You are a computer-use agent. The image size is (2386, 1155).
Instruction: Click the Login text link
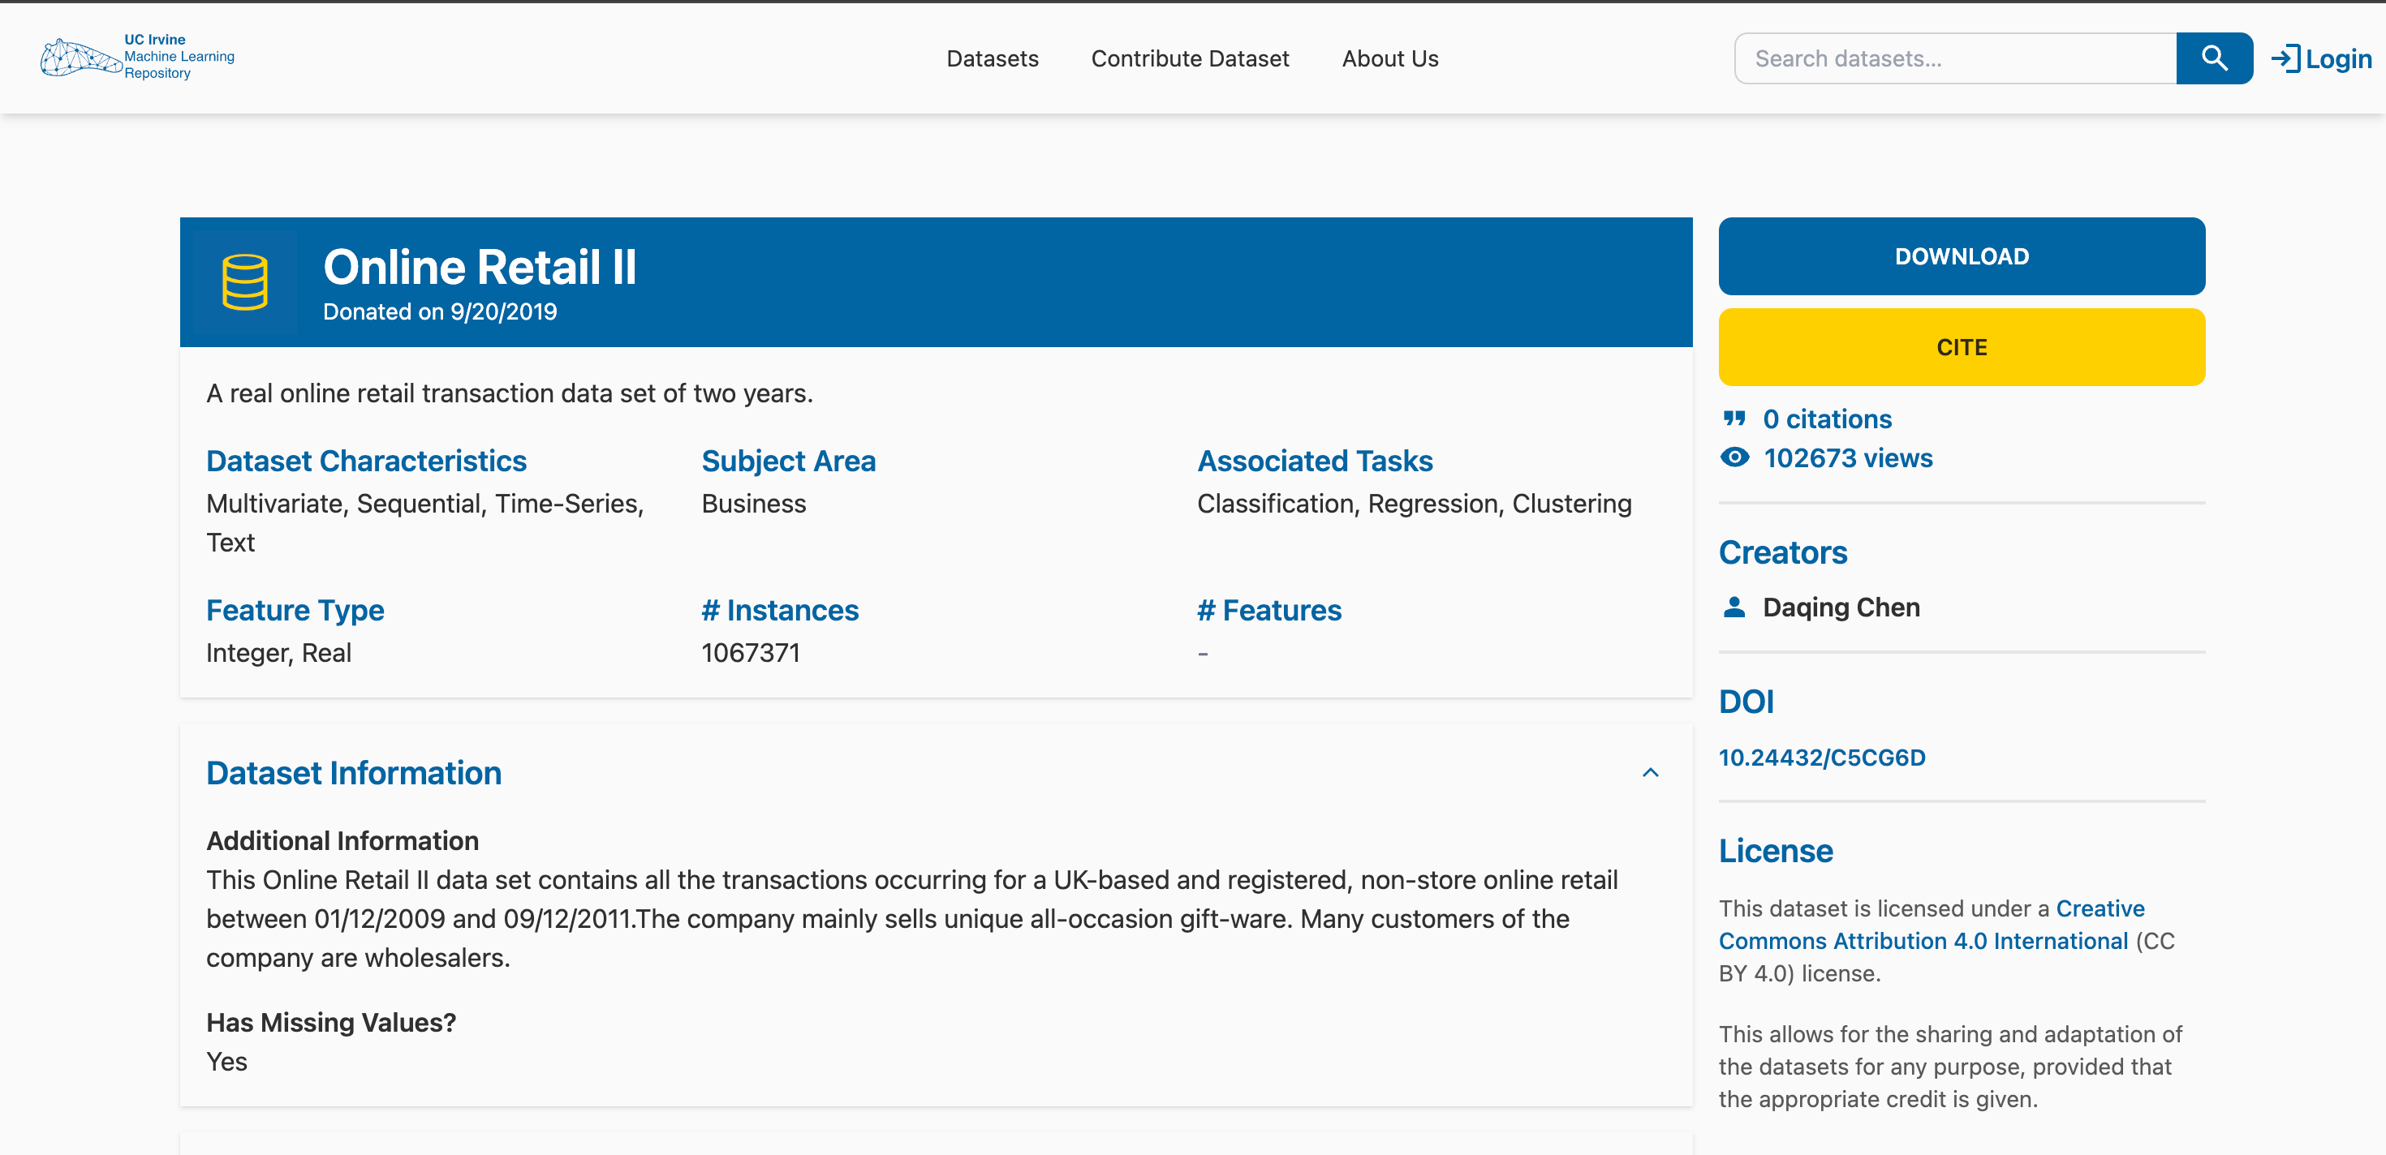pos(2338,58)
